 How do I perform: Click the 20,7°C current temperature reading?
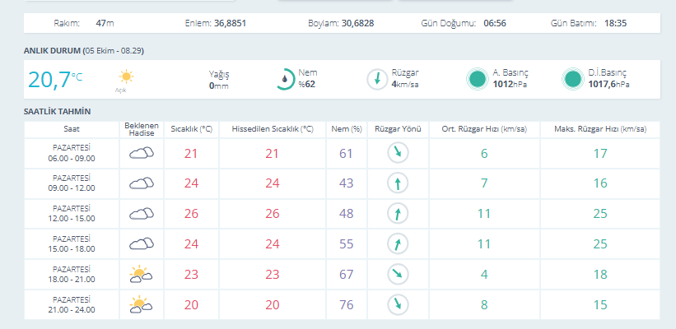(55, 80)
